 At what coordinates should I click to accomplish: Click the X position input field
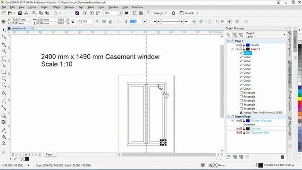[x=20, y=20]
